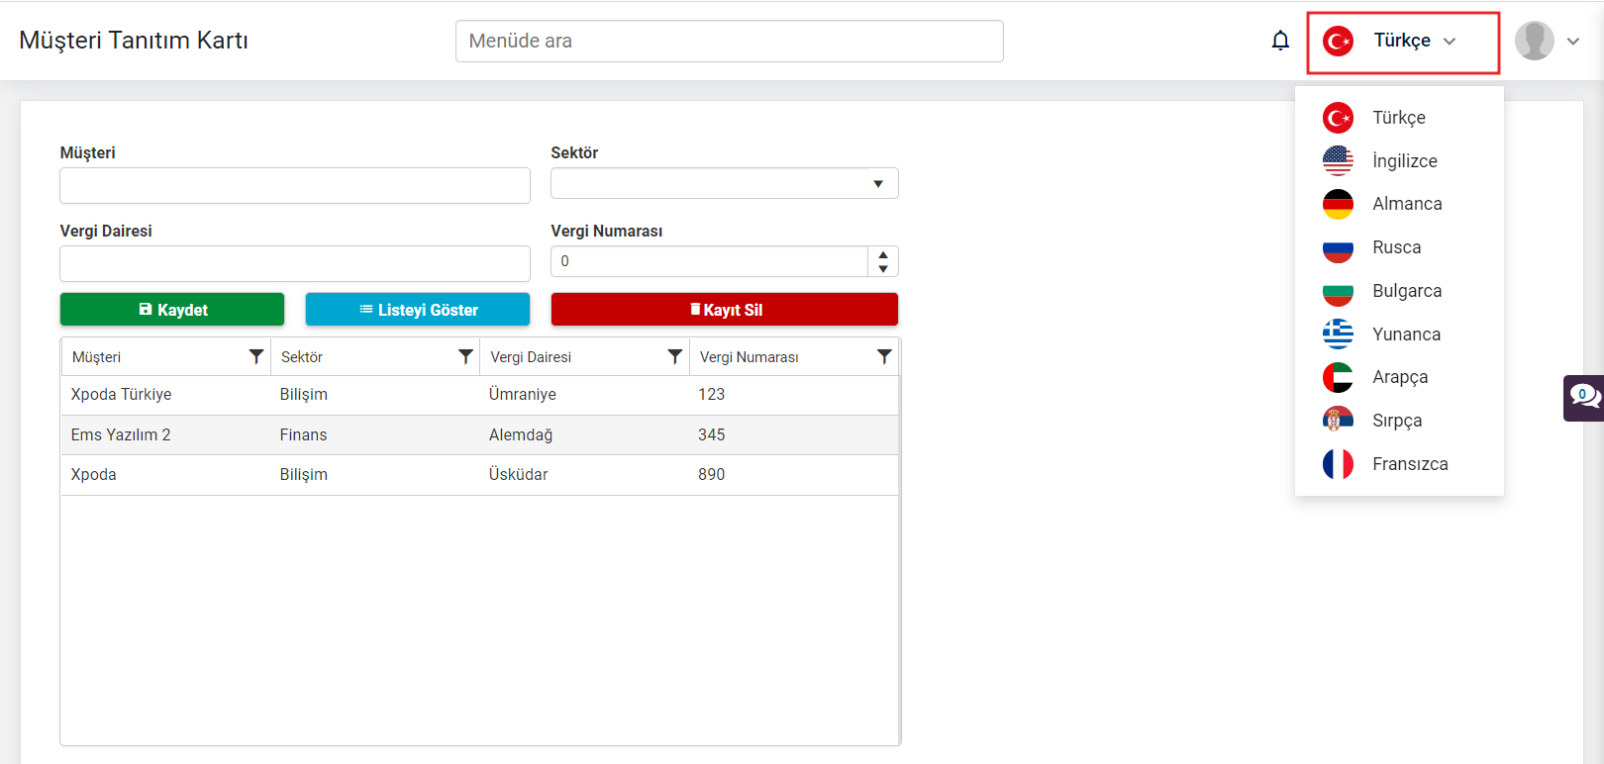Viewport: 1604px width, 764px height.
Task: Click the user profile avatar
Action: pos(1534,41)
